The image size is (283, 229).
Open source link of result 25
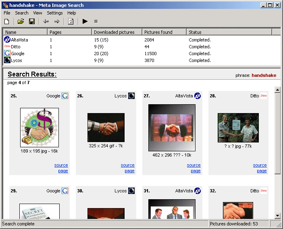coord(61,165)
